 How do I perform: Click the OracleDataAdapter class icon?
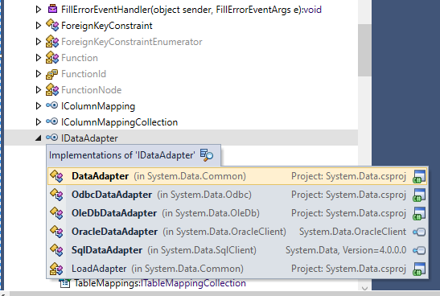pyautogui.click(x=56, y=232)
